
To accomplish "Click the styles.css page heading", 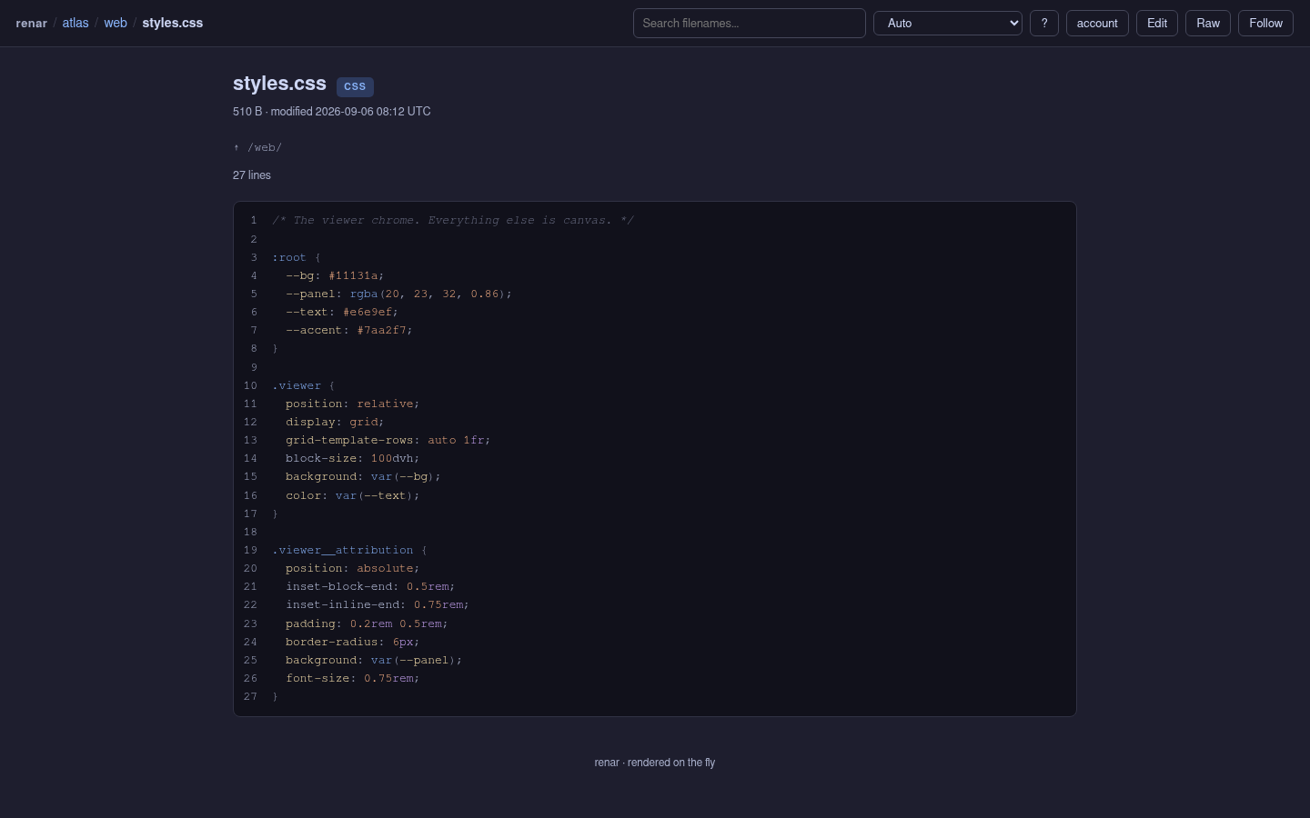I will [x=279, y=84].
